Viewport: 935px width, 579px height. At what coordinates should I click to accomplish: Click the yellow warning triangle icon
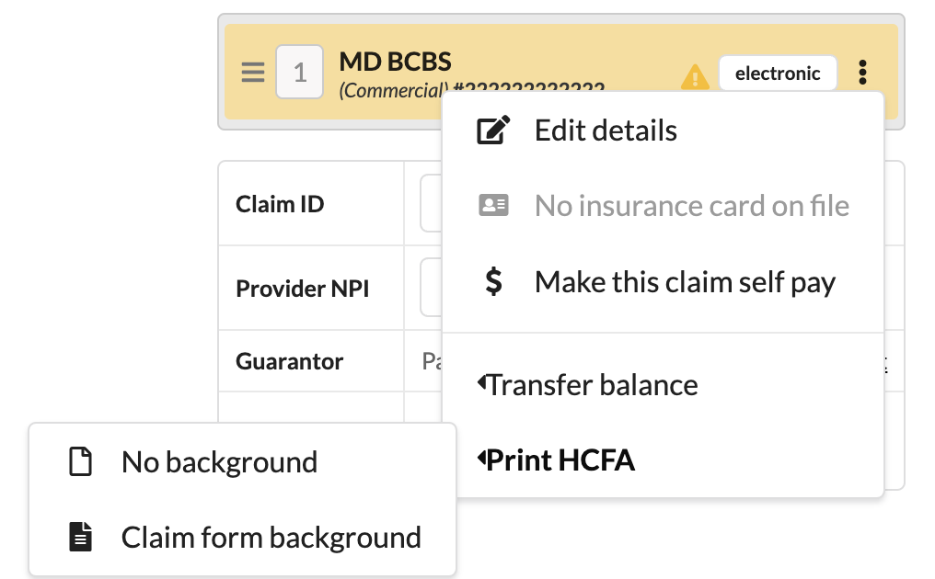[x=694, y=76]
